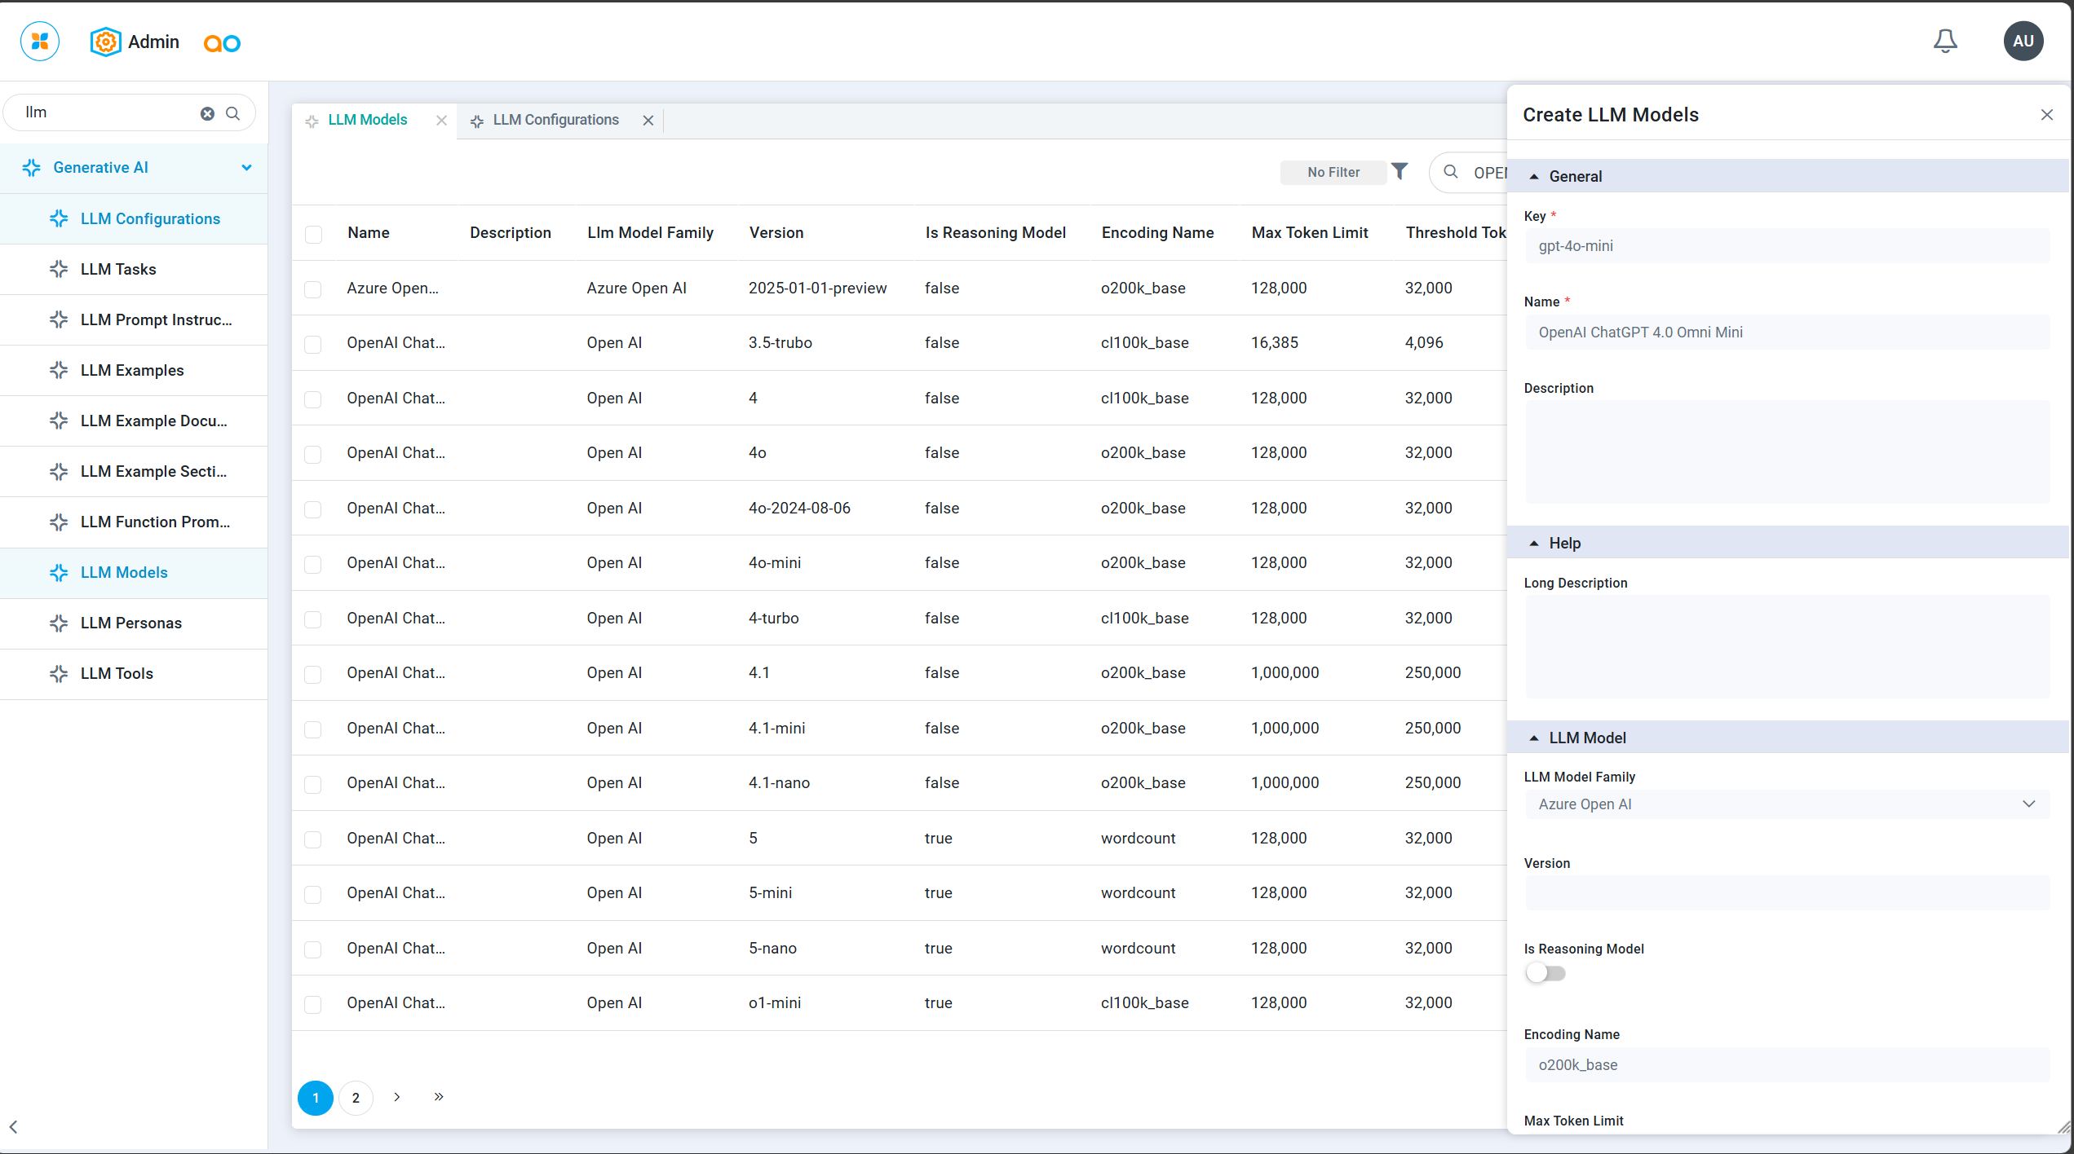The image size is (2074, 1154).
Task: Clear the sidebar search text 'llm'
Action: [207, 113]
